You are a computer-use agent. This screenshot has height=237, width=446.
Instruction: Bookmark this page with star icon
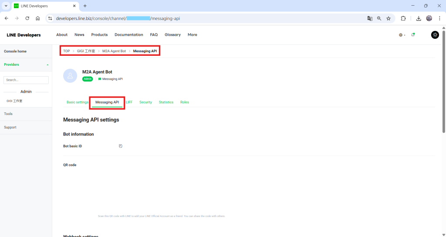click(x=389, y=18)
